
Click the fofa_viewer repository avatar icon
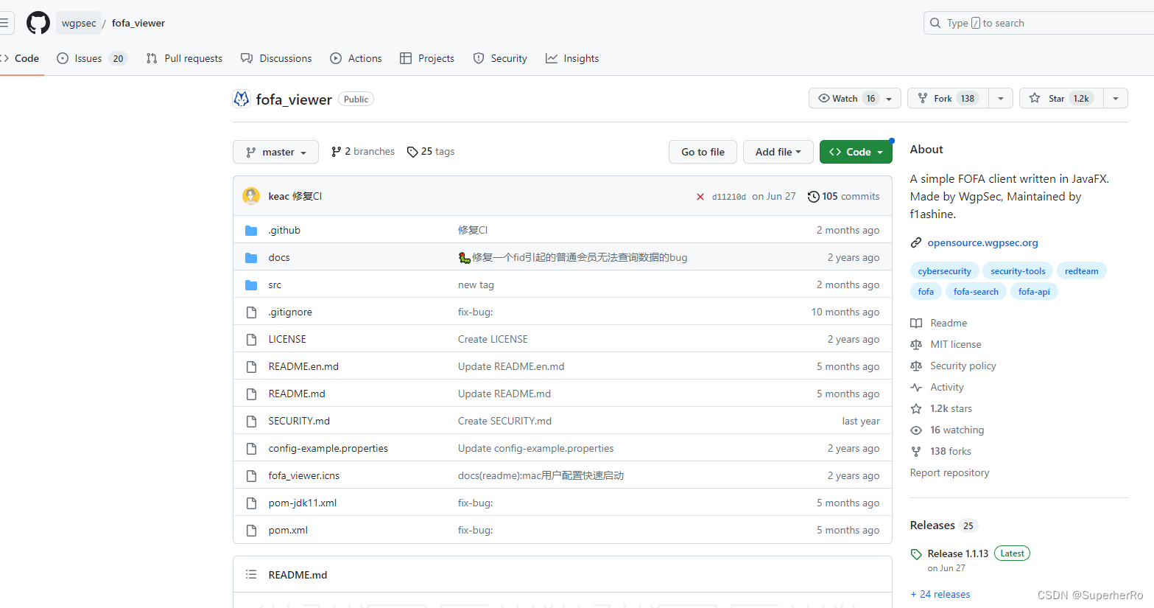click(242, 99)
